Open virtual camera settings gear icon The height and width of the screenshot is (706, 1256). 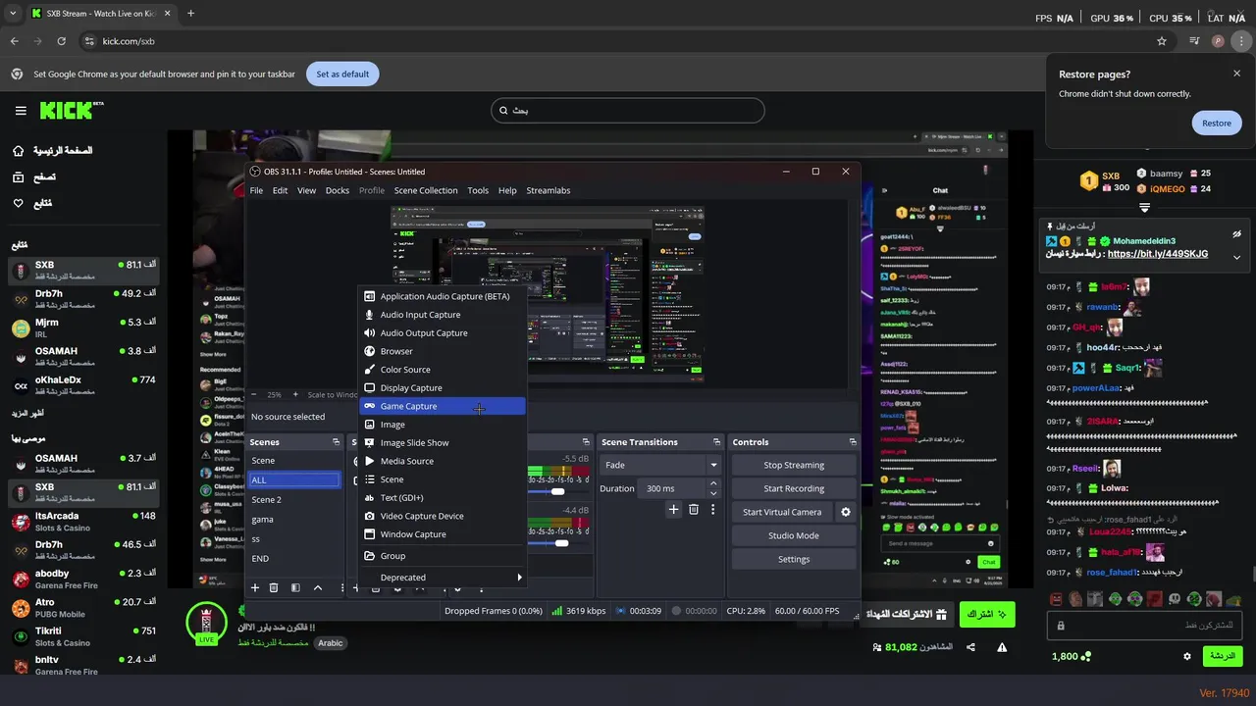pos(846,512)
